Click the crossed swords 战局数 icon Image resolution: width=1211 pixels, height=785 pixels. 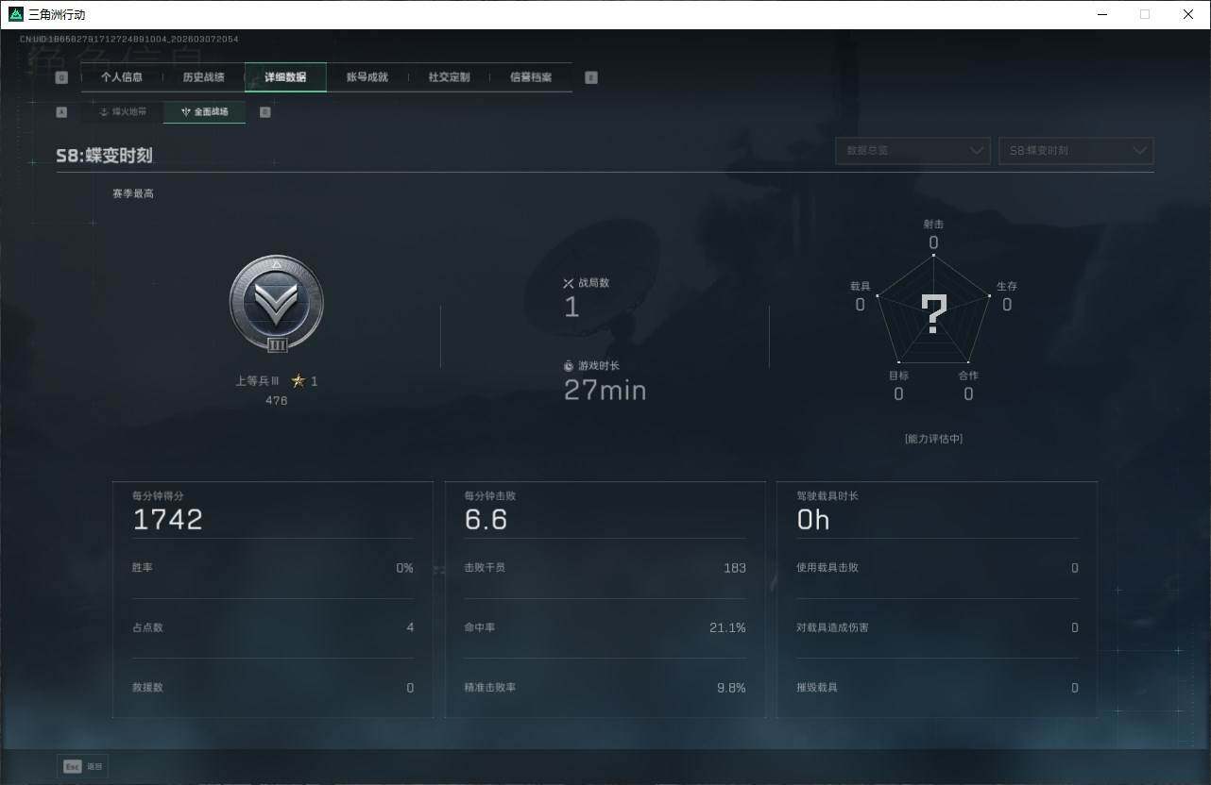click(x=569, y=283)
